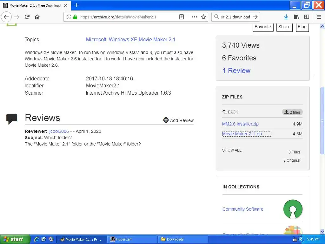Show site information icon in address bar

69,17
